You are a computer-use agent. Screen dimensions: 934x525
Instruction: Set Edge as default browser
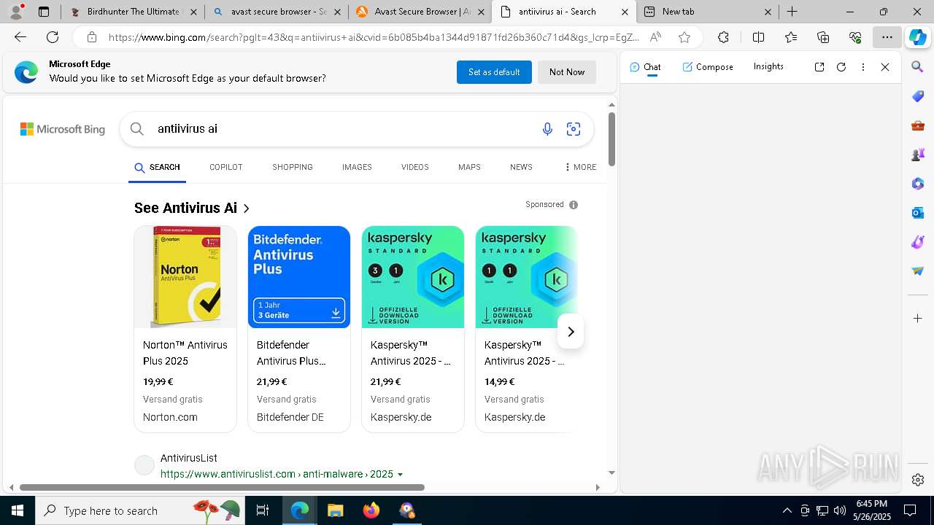tap(494, 72)
